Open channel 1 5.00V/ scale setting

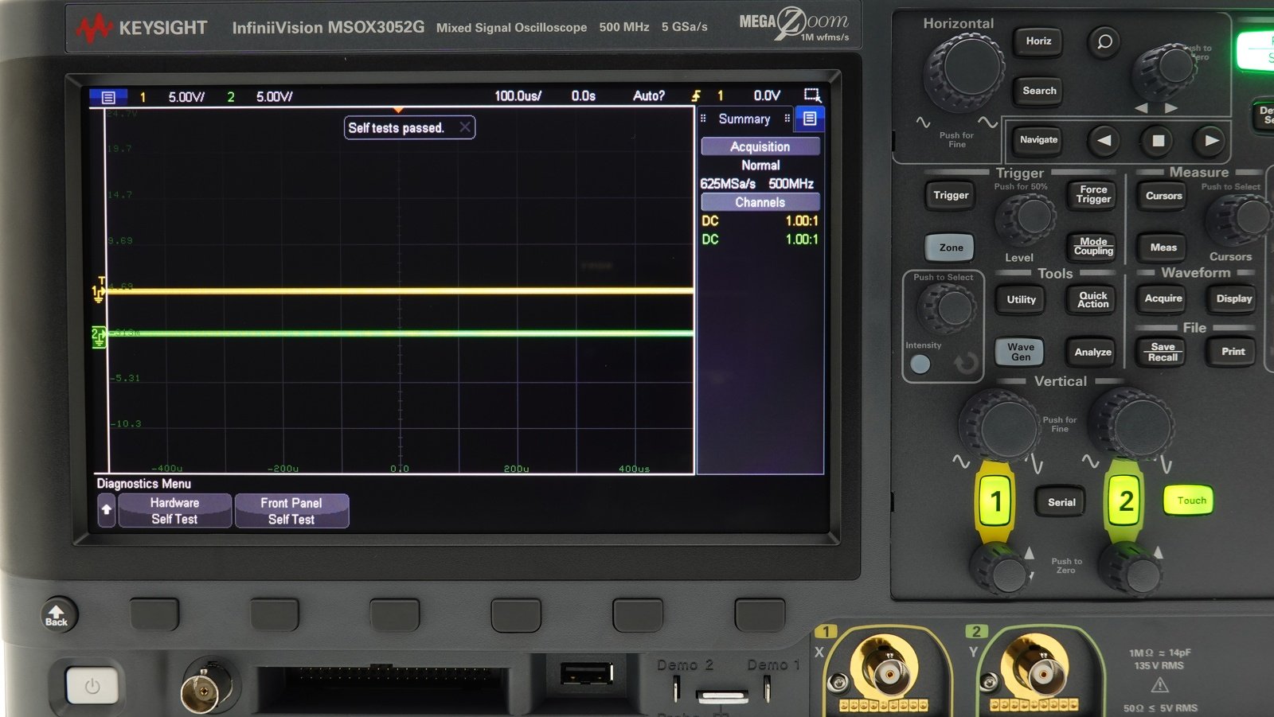click(186, 96)
